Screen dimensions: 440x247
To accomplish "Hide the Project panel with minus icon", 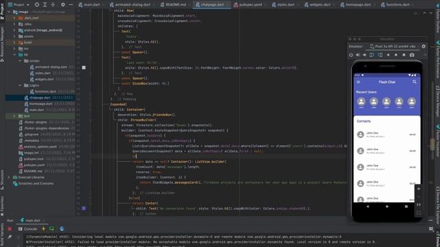I will pyautogui.click(x=71, y=5).
